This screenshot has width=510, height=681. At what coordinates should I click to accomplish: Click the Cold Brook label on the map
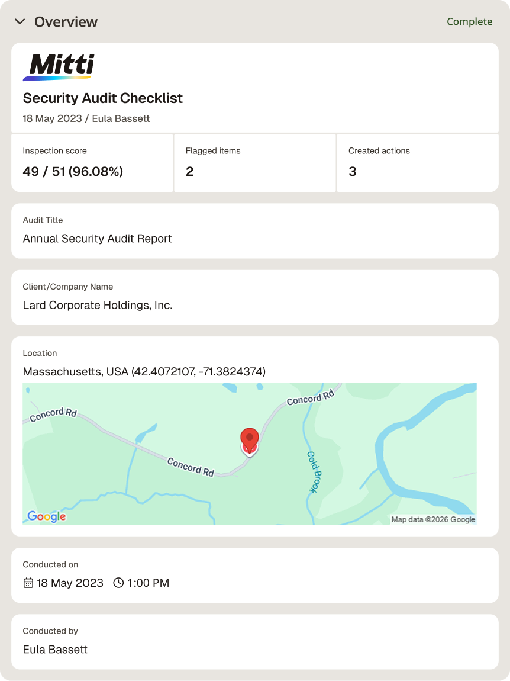tap(315, 471)
